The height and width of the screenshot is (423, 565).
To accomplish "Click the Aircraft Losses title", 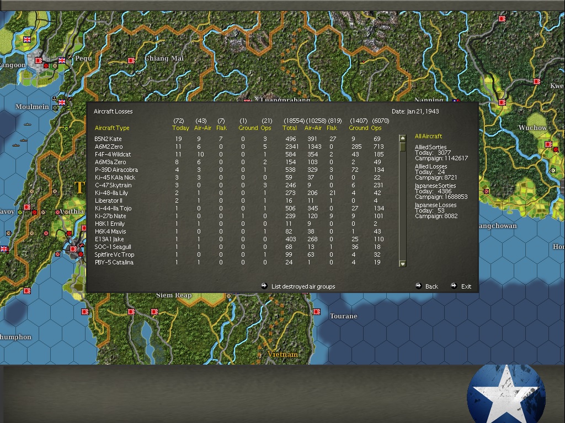I will (113, 111).
